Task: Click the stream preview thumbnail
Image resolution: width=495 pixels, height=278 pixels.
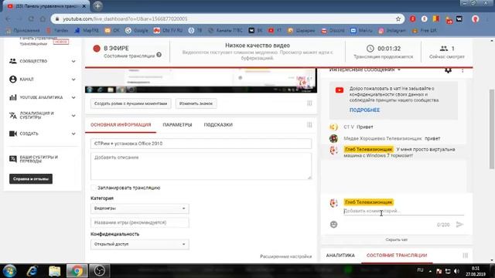Action: tap(201, 80)
